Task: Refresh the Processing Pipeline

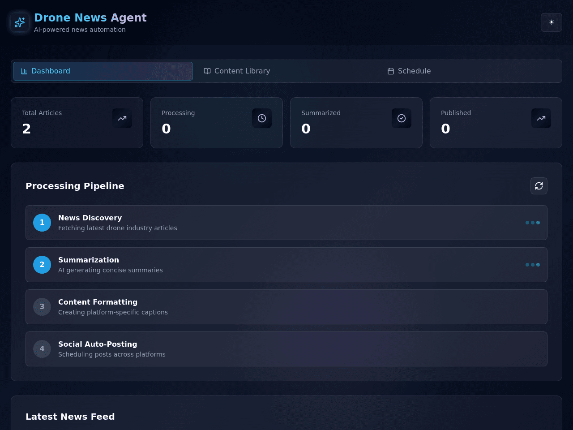Action: tap(539, 186)
